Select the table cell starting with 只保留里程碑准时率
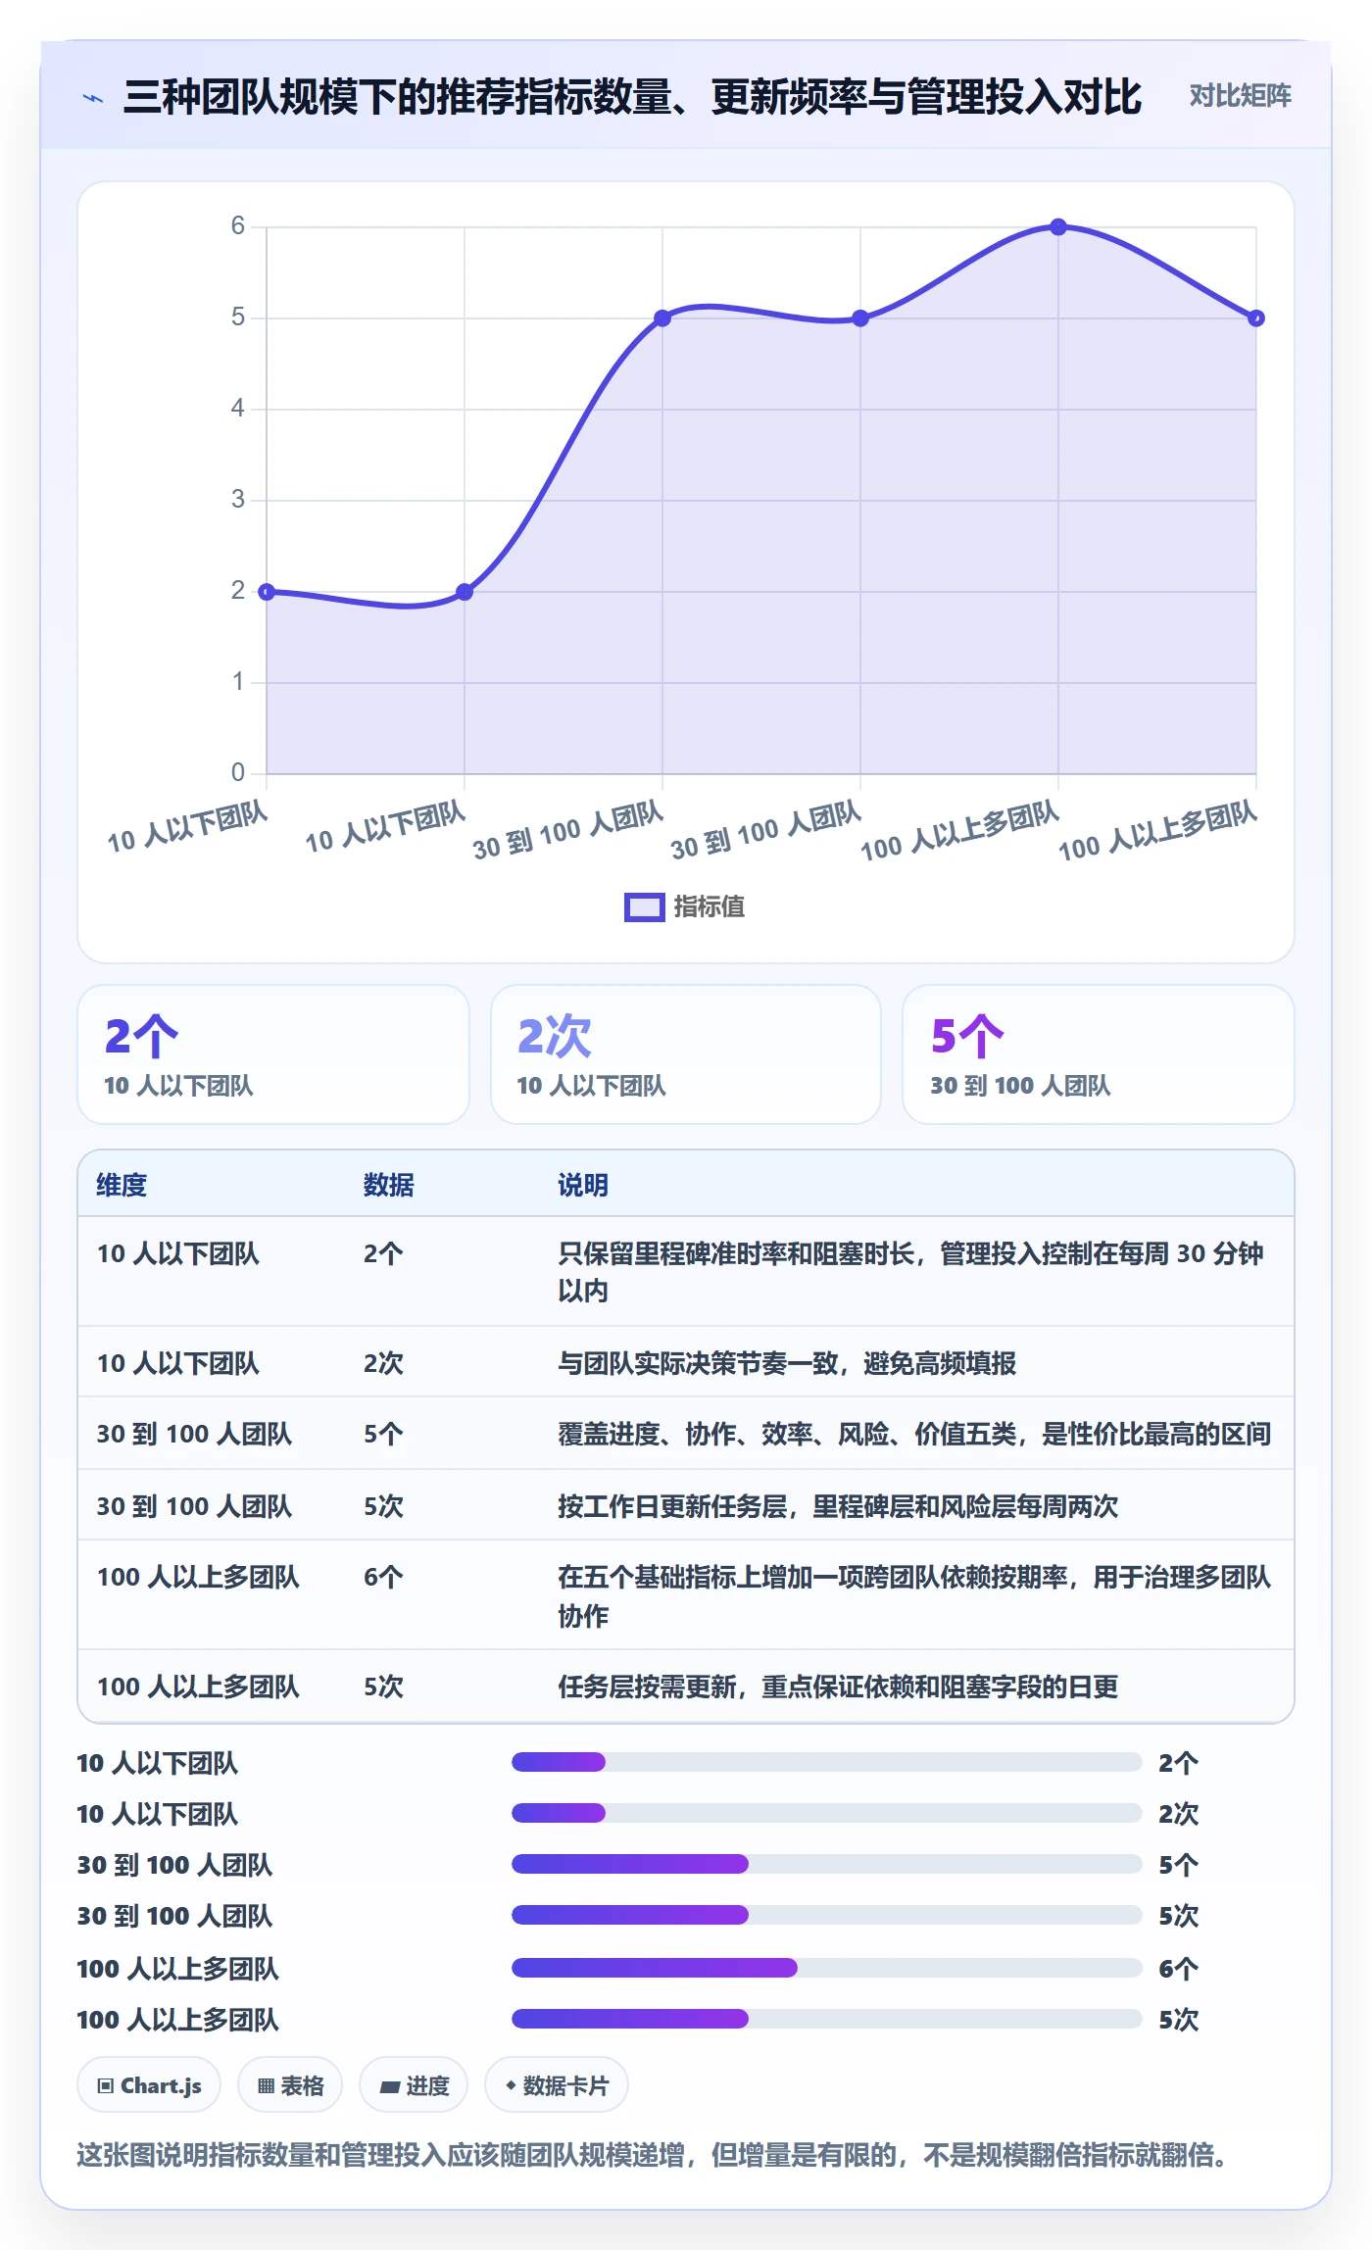Screen dimensions: 1372x2250 click(915, 1272)
